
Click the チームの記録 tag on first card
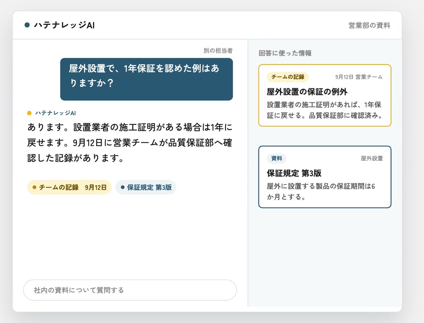point(288,77)
